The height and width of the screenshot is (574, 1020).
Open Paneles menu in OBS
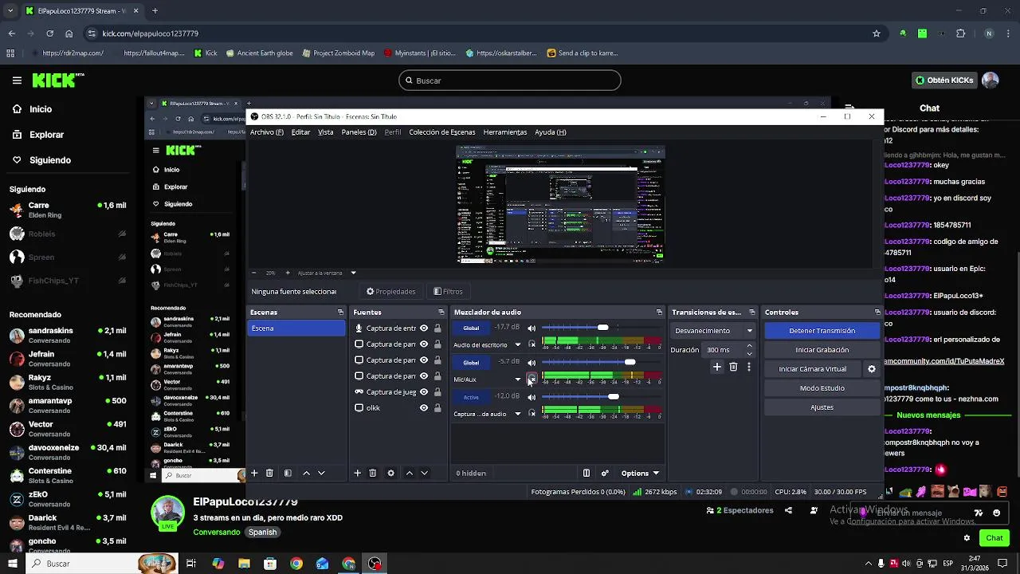359,132
